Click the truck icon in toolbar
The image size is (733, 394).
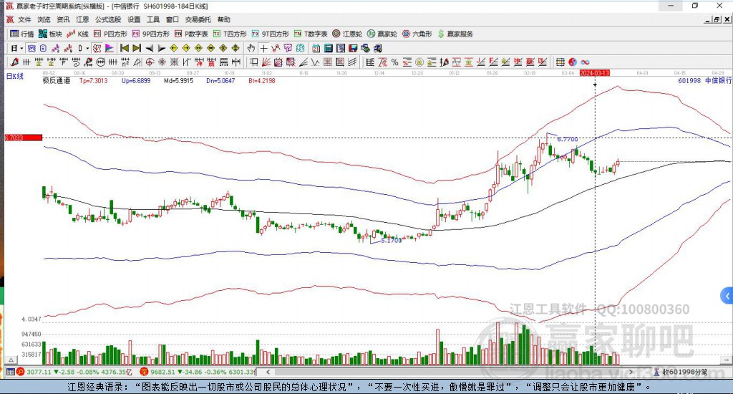click(x=378, y=48)
